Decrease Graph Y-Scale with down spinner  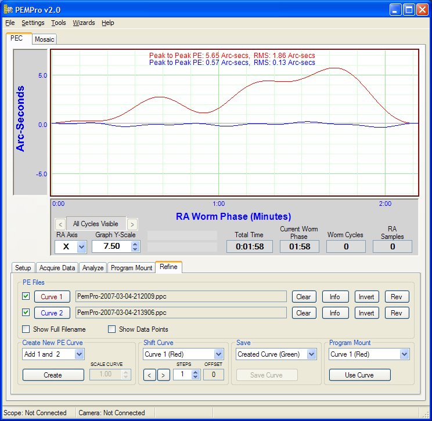click(135, 249)
